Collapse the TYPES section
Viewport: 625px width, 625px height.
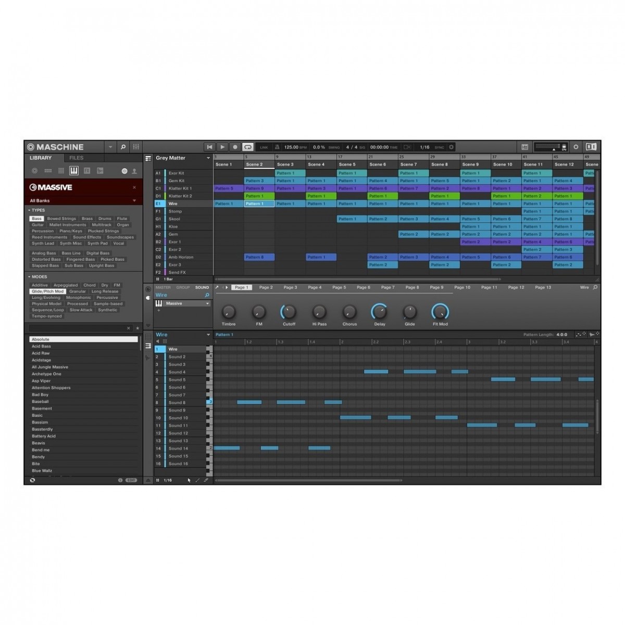(x=36, y=210)
